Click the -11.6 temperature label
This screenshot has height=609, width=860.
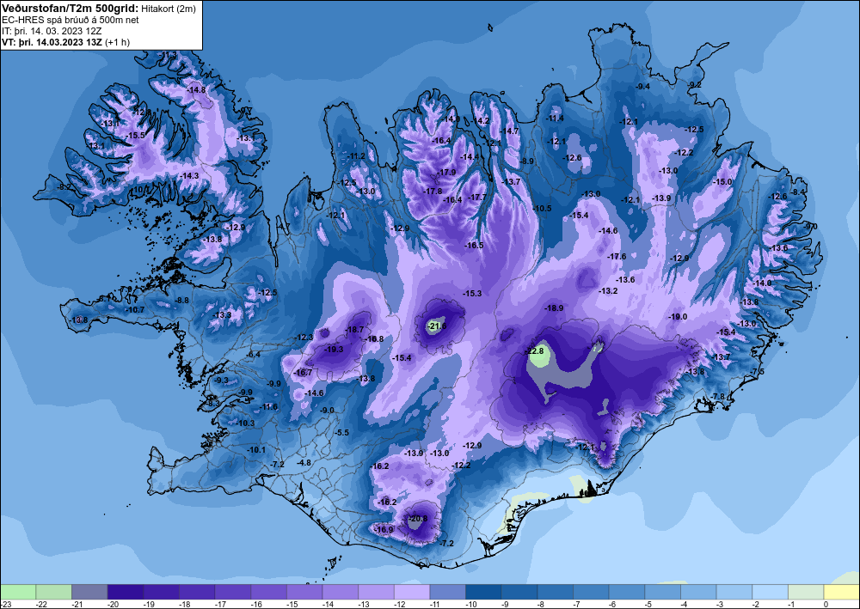point(268,407)
